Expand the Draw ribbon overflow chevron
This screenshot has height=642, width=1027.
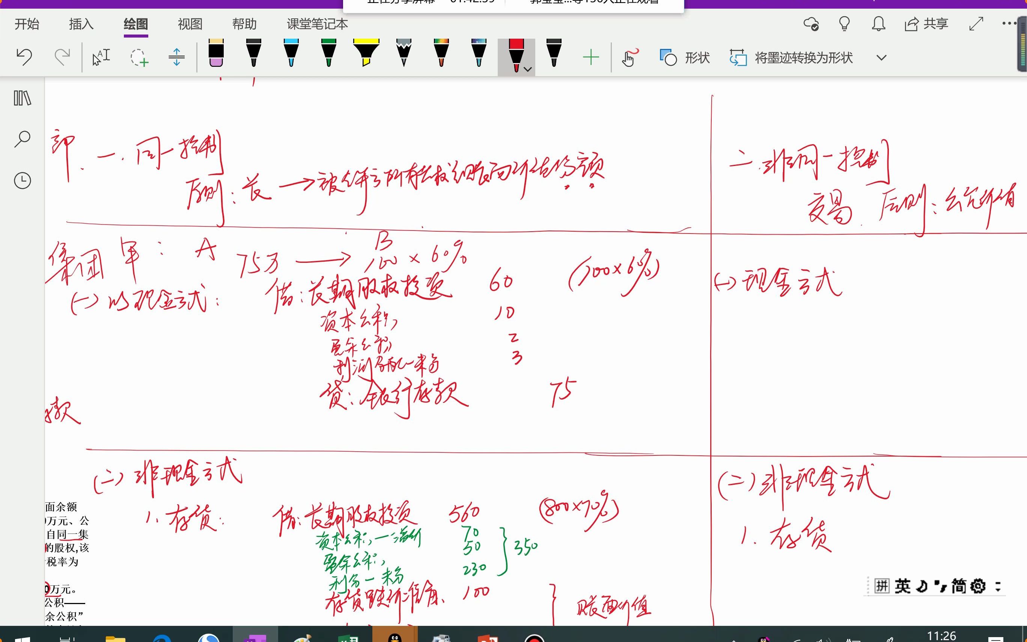(x=881, y=58)
